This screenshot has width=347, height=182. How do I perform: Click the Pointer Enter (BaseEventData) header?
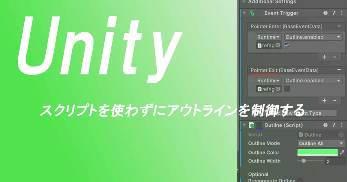[x=286, y=26]
